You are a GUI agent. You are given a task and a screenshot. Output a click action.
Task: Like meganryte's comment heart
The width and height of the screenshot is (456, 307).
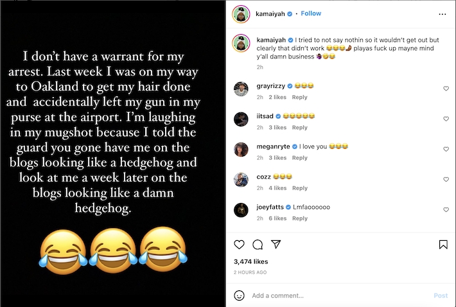click(x=446, y=149)
